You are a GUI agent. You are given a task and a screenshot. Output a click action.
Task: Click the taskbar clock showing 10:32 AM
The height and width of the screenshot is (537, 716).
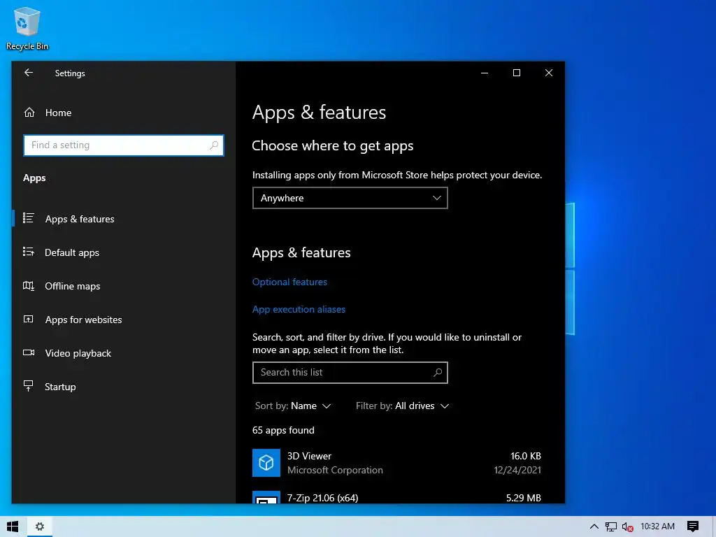[x=657, y=527]
